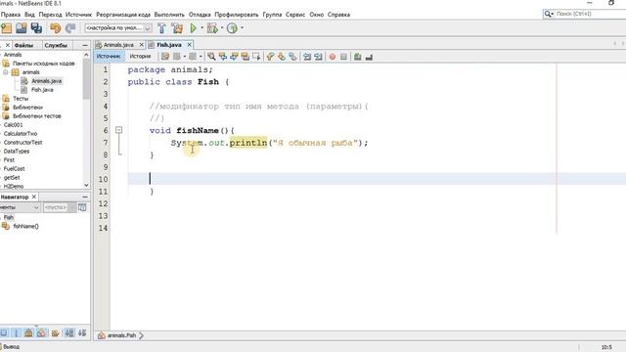
Task: Click the Uncomment icon in editor toolbar
Action: point(369,57)
